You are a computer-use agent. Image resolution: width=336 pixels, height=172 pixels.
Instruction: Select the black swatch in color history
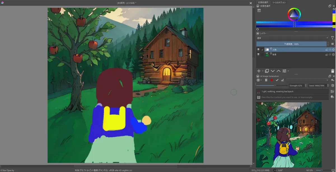click(x=334, y=24)
